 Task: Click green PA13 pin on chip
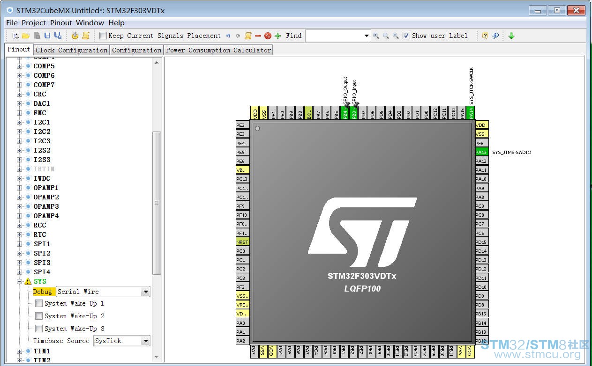[x=482, y=152]
